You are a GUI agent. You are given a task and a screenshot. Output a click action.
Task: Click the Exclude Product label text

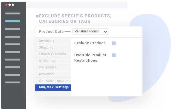89,43
